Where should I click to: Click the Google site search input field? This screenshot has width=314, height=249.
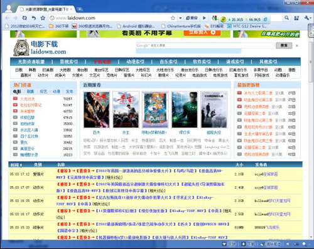205,45
